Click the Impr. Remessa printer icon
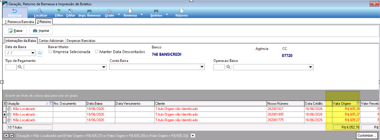 click(90, 11)
